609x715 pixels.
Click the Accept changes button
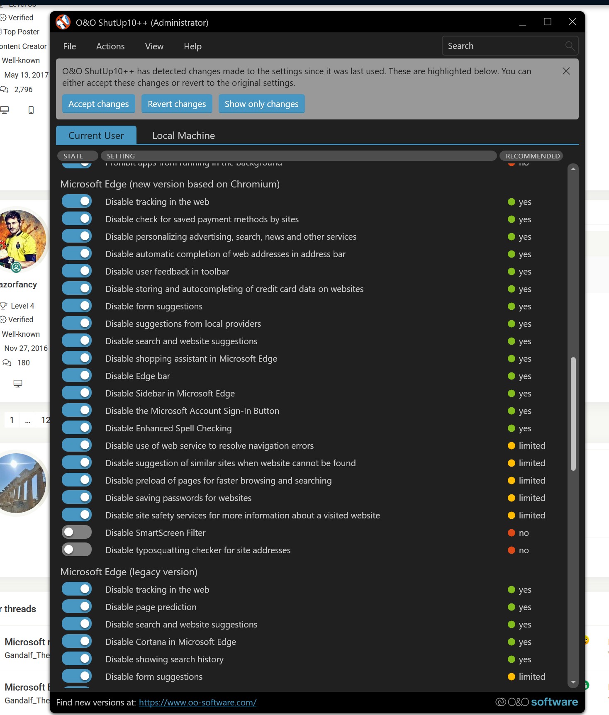99,104
